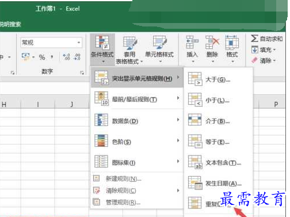Viewport: 290px width, 217px height.
Task: Expand the Delete (删除) dropdown arrow
Action: (213, 62)
